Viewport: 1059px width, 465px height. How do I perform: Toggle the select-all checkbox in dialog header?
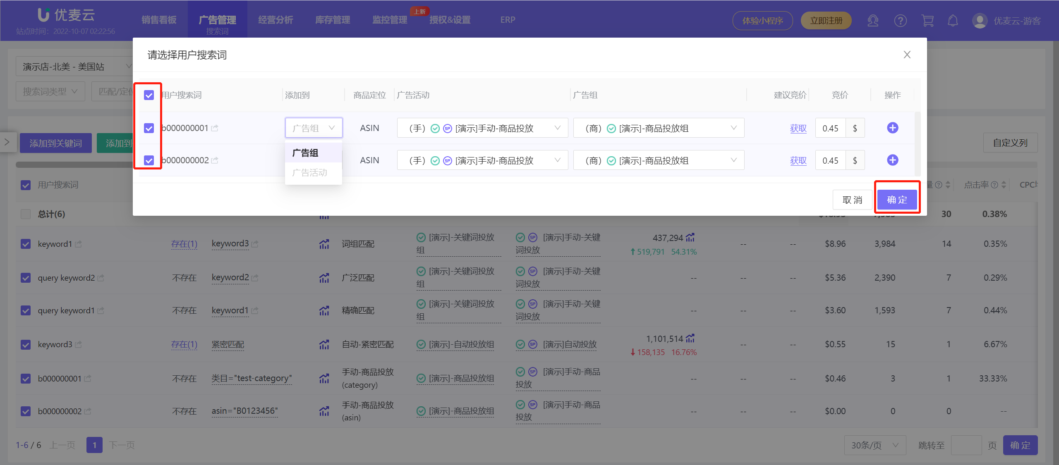(x=149, y=95)
